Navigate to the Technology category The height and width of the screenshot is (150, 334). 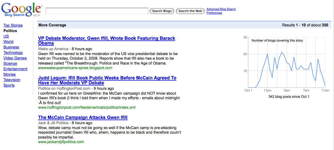13,52
